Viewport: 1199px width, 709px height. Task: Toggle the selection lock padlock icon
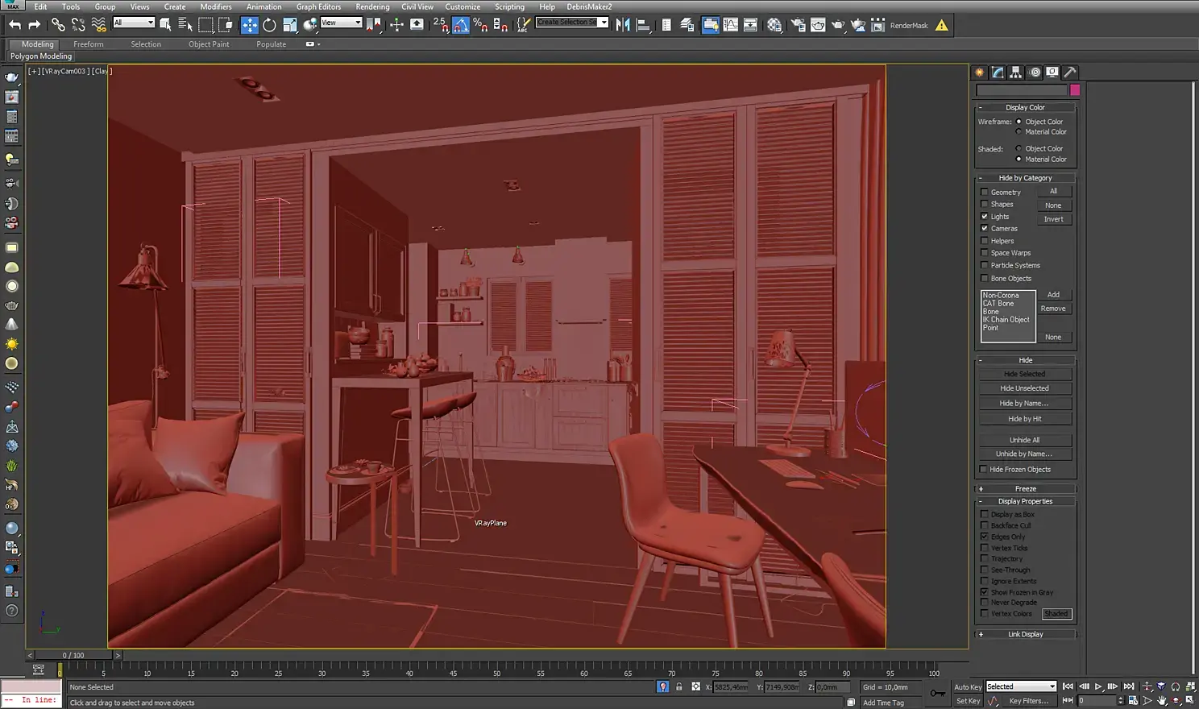[678, 687]
